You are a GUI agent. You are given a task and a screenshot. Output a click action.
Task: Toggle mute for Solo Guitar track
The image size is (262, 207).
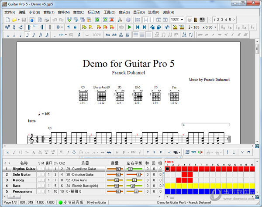[43, 174]
